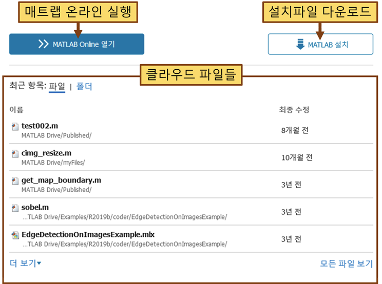Open the get_map_boundary.m file
The width and height of the screenshot is (382, 284).
pyautogui.click(x=61, y=180)
